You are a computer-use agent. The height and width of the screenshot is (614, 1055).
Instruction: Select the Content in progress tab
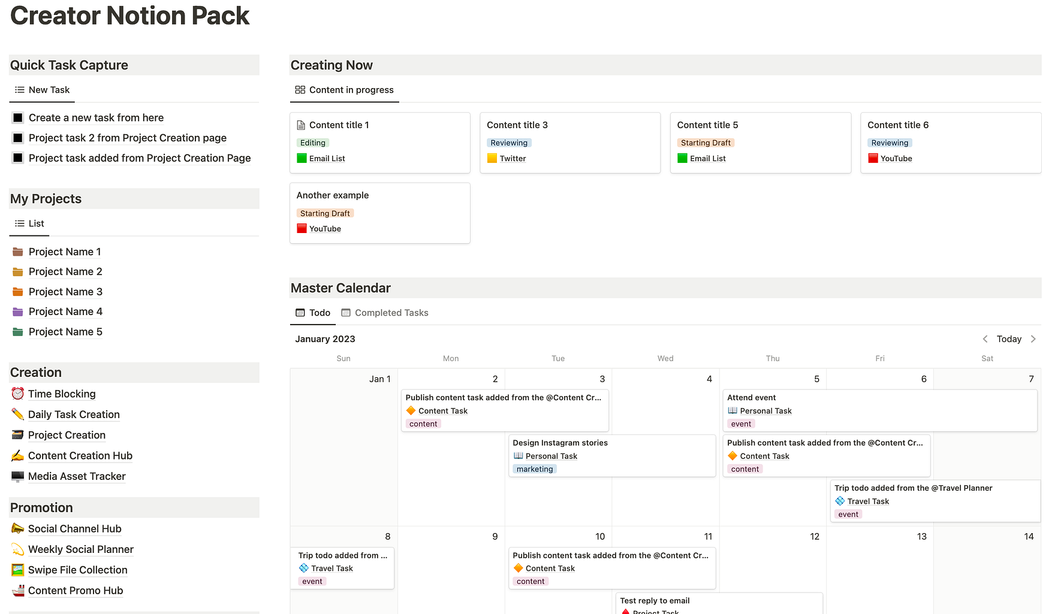click(345, 90)
